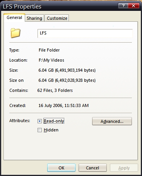Click the Hidden label text
Viewport: 142px width, 176px height.
51,130
